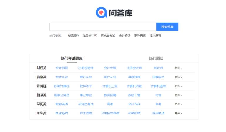The width and height of the screenshot is (226, 132).
Task: Open the 软件水平 question bank
Action: (x=86, y=86)
